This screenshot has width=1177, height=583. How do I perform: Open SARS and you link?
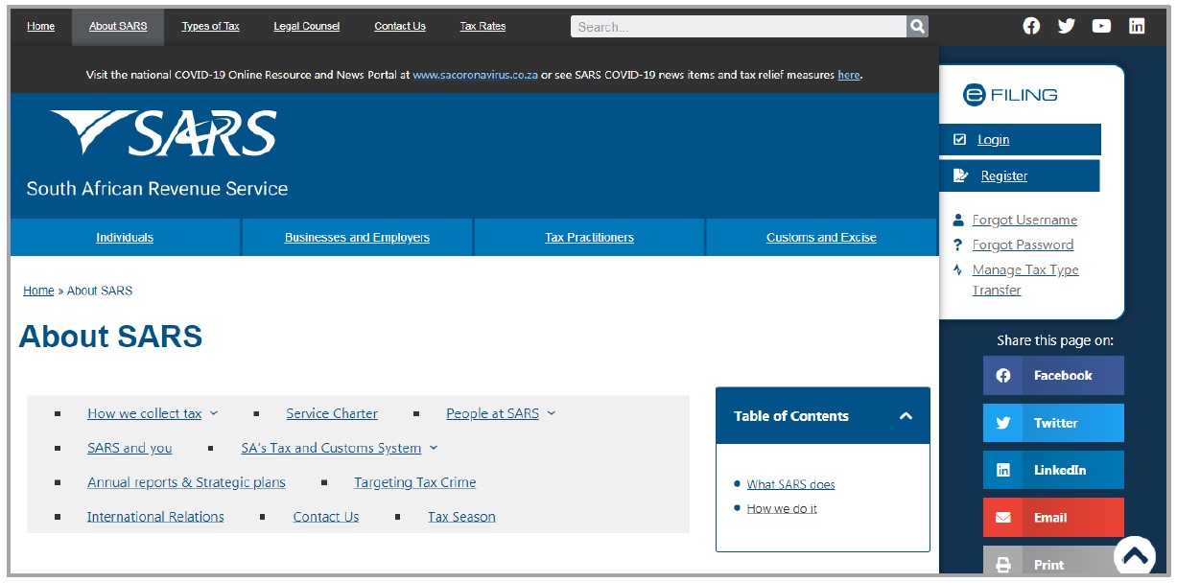pos(129,448)
